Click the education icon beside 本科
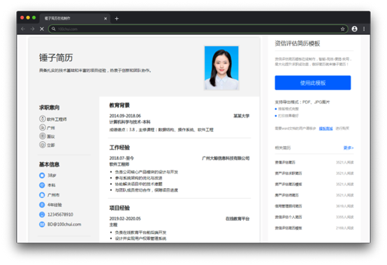The width and height of the screenshot is (387, 265). (42, 185)
